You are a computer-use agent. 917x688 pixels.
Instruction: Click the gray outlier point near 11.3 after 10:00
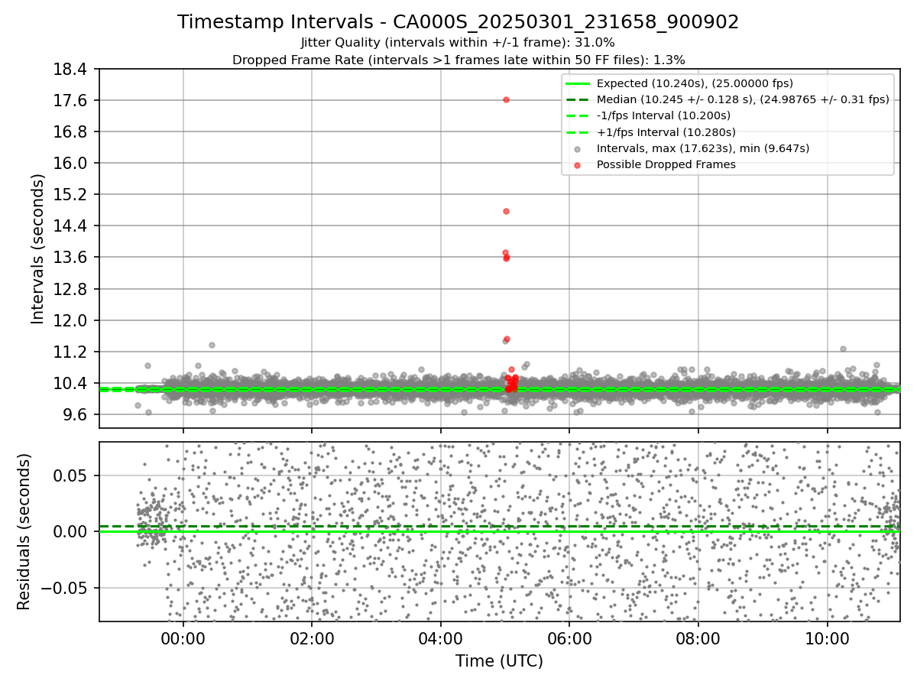point(843,349)
